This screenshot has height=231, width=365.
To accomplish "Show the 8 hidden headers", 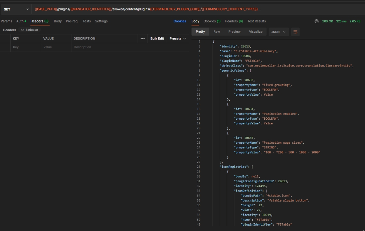I will (31, 30).
